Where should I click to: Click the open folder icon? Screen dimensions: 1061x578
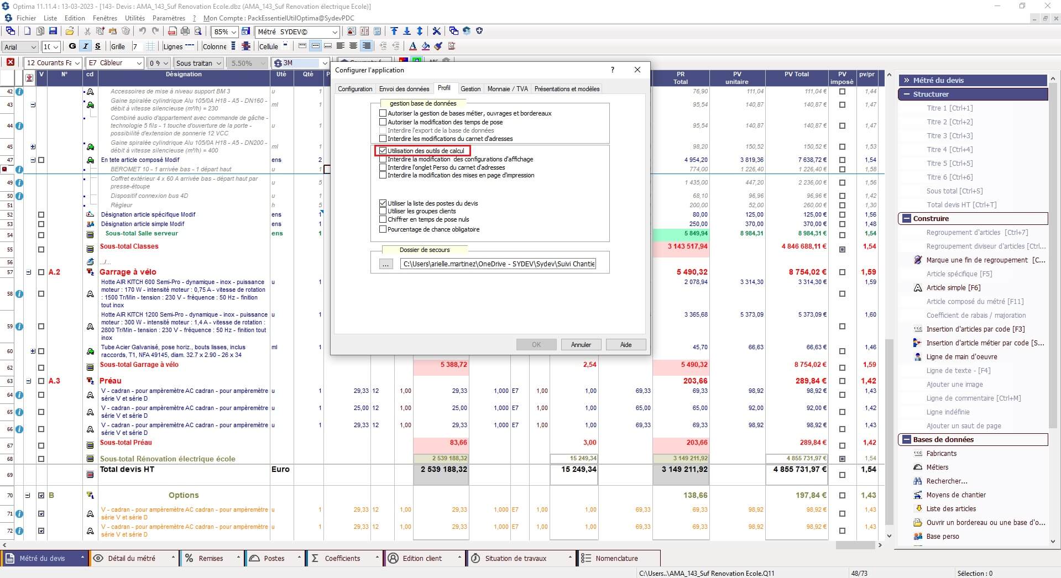point(70,31)
